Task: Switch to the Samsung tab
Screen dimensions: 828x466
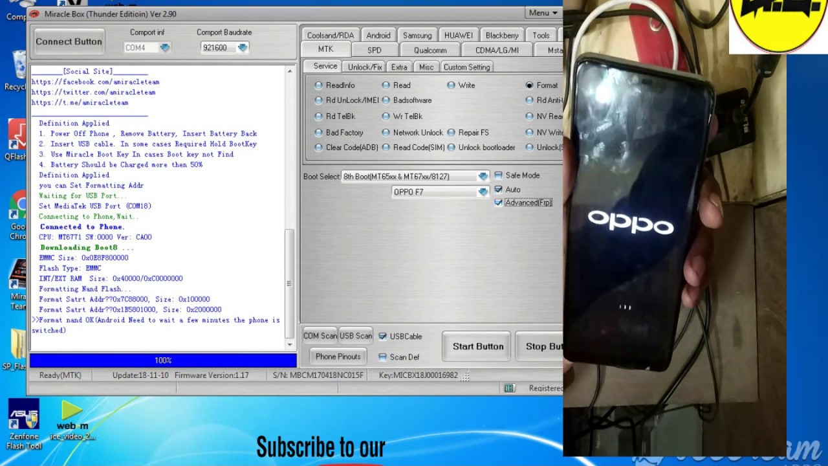Action: pyautogui.click(x=417, y=35)
